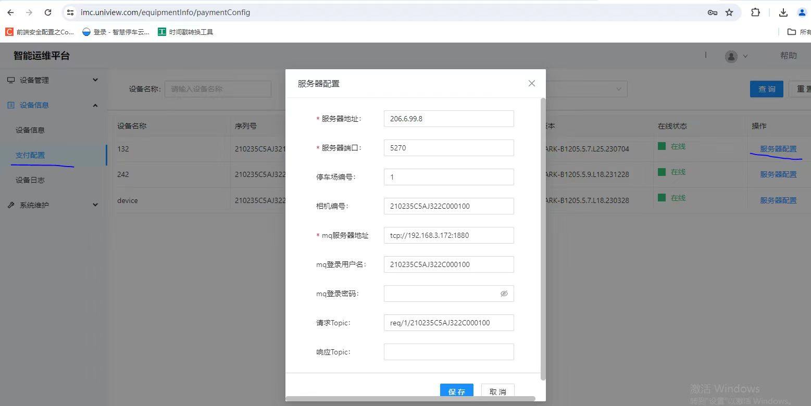Viewport: 811px width, 406px height.
Task: Click the empty 响应Topic input field
Action: click(x=448, y=352)
